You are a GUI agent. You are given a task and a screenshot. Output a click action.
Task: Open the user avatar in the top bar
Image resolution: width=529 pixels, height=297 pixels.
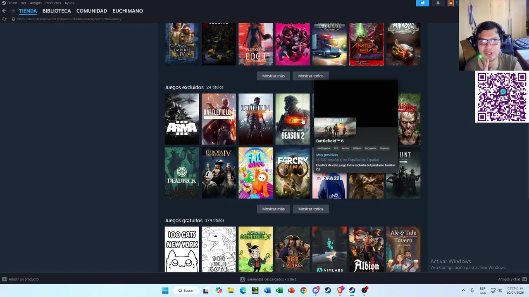[x=450, y=3]
